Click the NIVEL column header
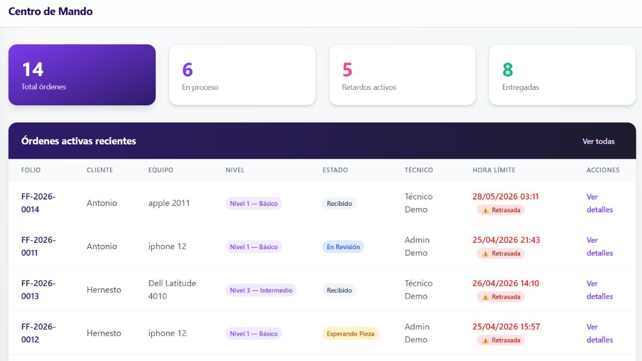Screen dimensions: 642x361 235,170
